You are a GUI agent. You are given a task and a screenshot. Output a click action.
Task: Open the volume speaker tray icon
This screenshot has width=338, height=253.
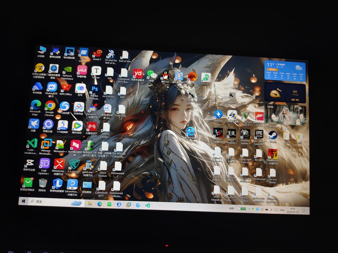[262, 210]
